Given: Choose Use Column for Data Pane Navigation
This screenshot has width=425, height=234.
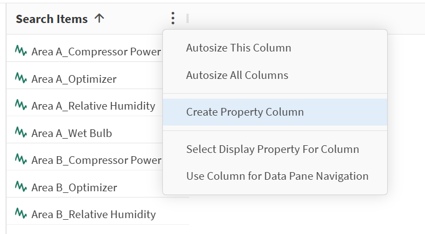Looking at the screenshot, I should pos(277,176).
